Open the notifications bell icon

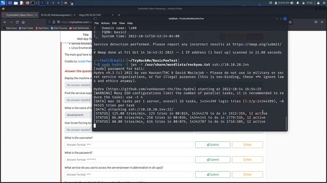point(297,3)
